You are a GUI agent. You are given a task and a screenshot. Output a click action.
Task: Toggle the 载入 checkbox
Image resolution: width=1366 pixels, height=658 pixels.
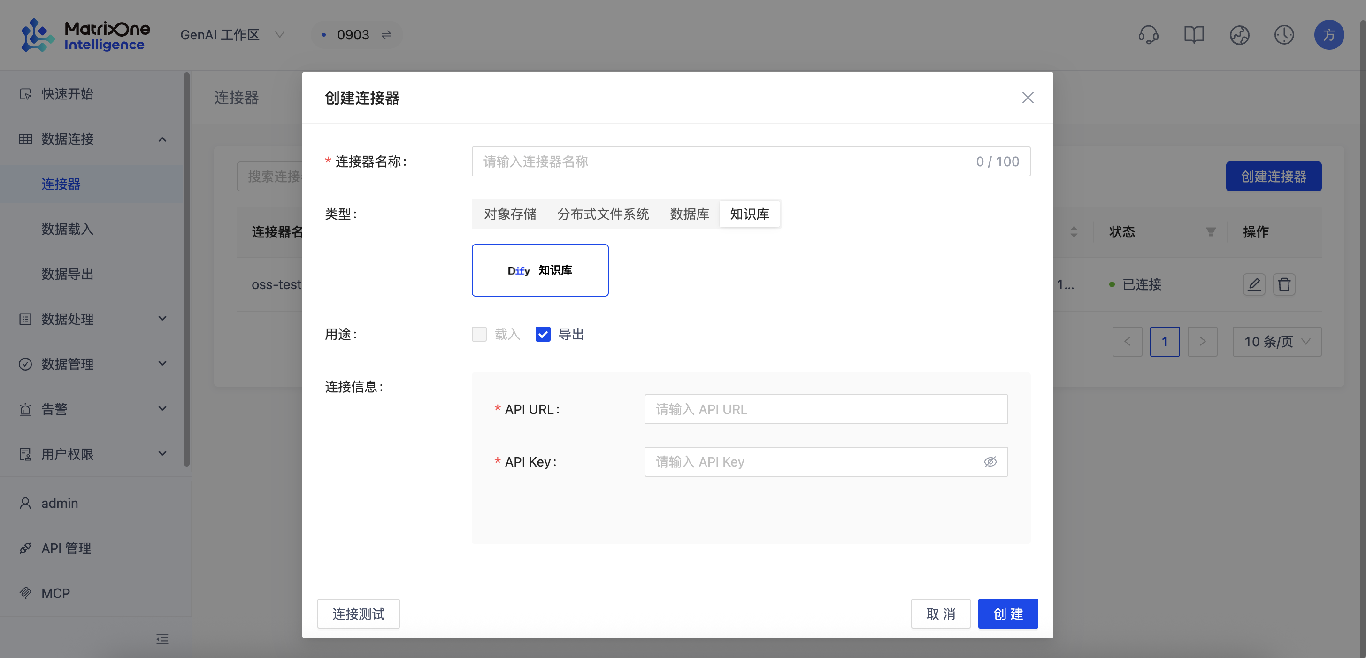point(479,334)
